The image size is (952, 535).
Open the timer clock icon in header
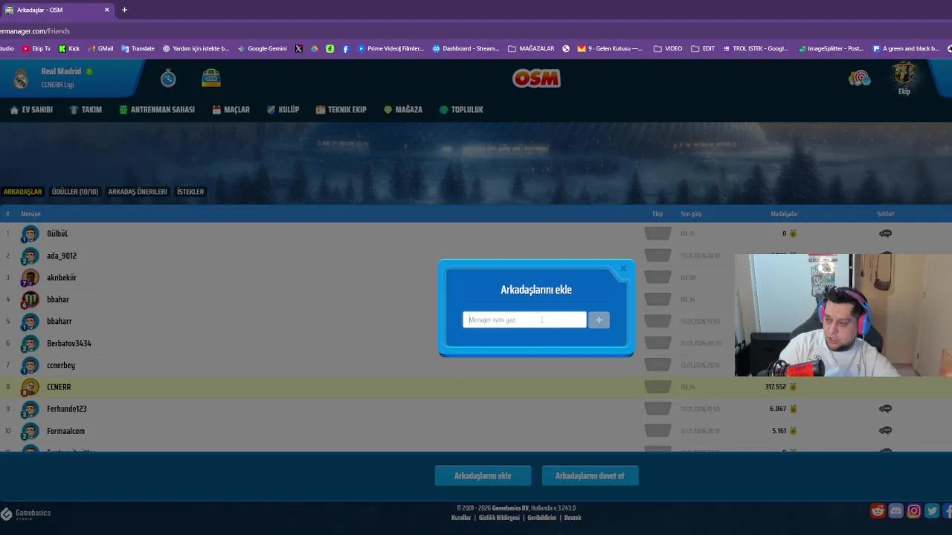click(x=168, y=78)
